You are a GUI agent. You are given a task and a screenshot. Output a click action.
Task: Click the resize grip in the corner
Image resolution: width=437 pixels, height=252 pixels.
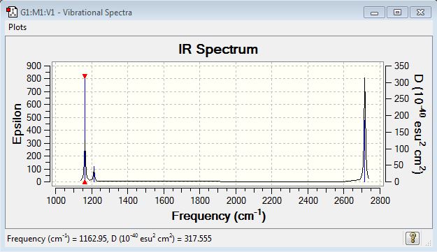[x=429, y=243]
